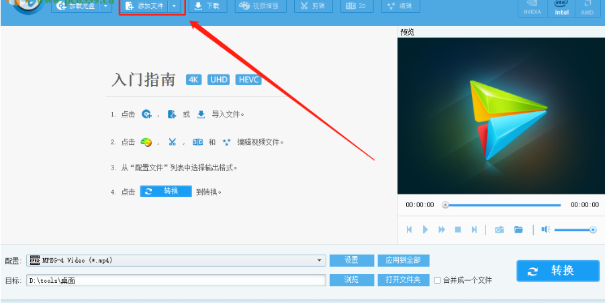Click the 应用到全部 apply to all button
The image size is (609, 303).
[x=404, y=260]
